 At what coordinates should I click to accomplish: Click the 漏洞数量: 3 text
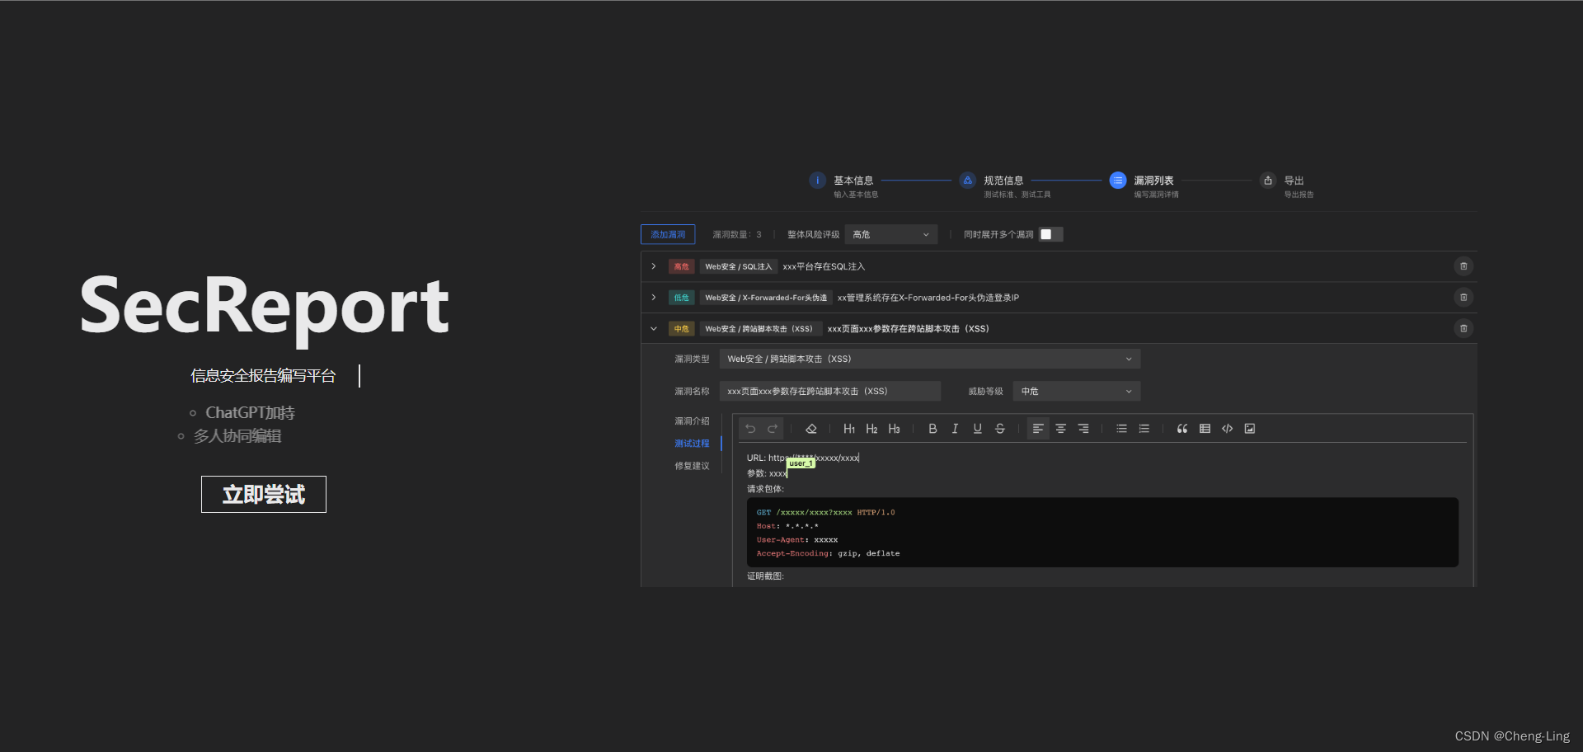[737, 235]
